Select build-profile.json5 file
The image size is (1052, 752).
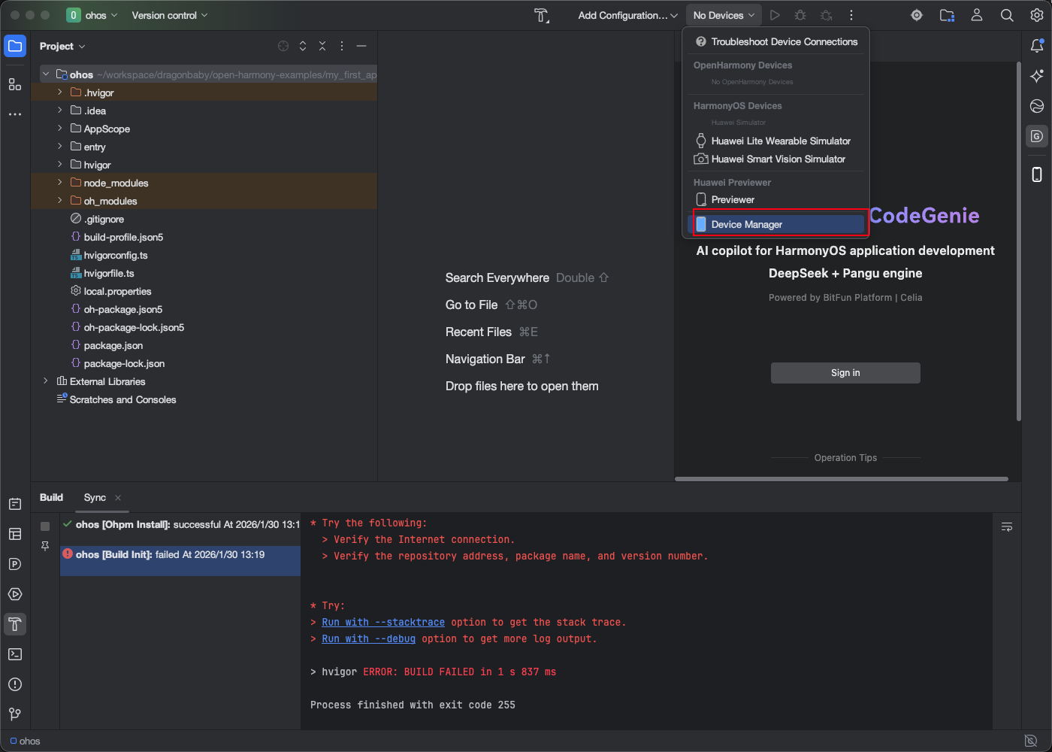coord(123,237)
